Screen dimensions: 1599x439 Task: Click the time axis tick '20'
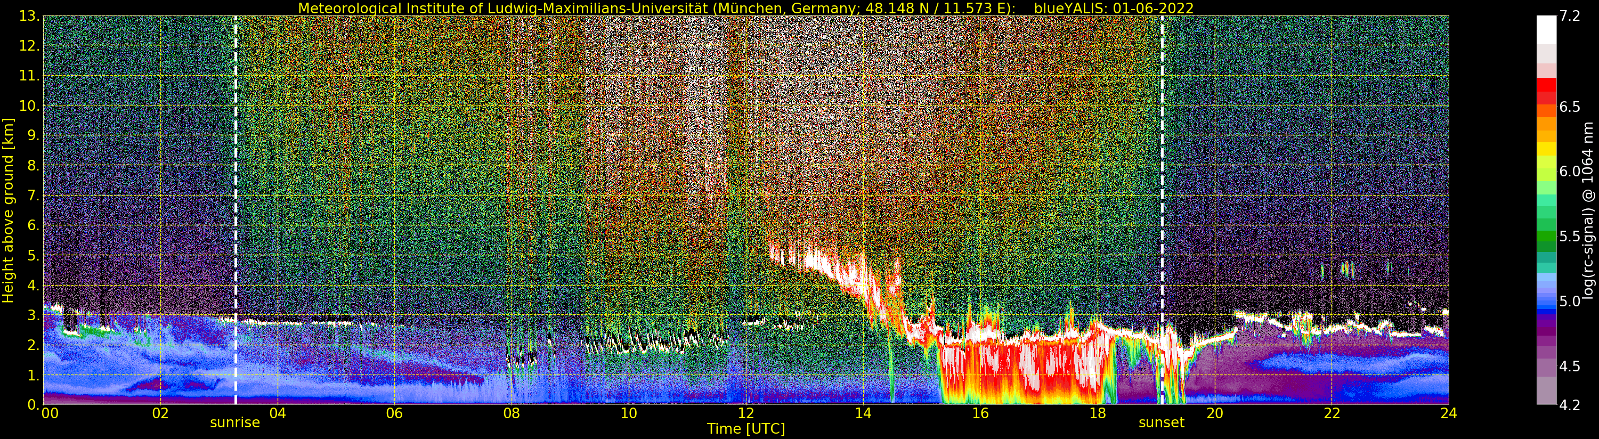pyautogui.click(x=1214, y=413)
